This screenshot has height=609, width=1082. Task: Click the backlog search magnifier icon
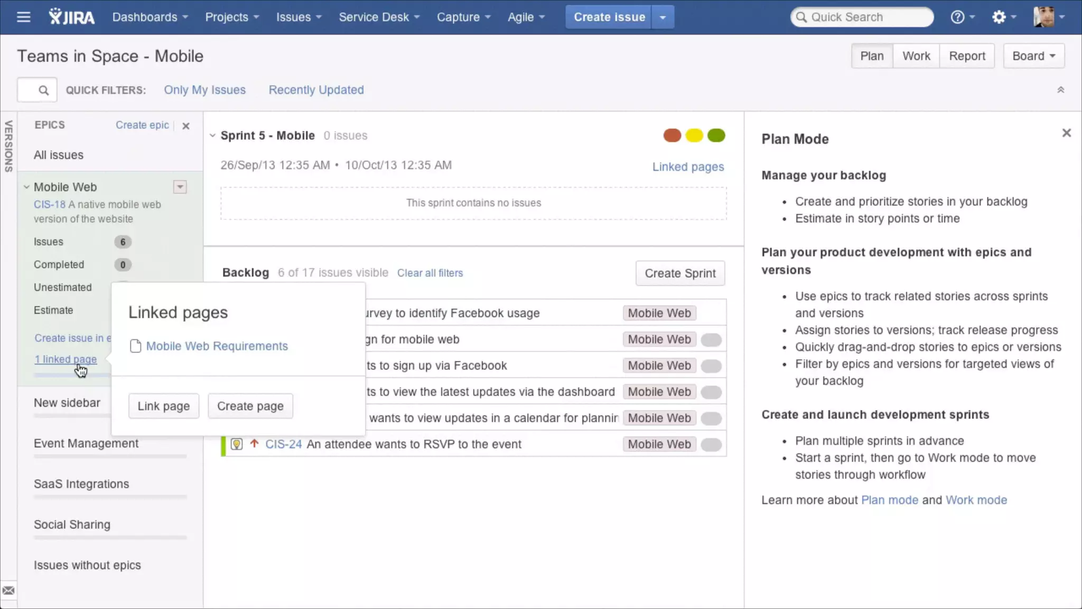coord(43,90)
